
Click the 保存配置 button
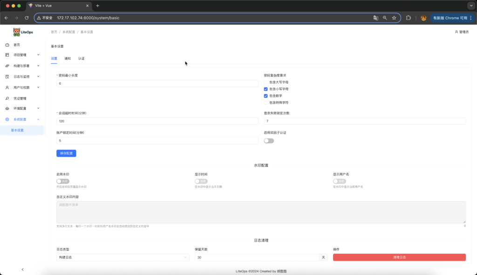click(x=66, y=153)
